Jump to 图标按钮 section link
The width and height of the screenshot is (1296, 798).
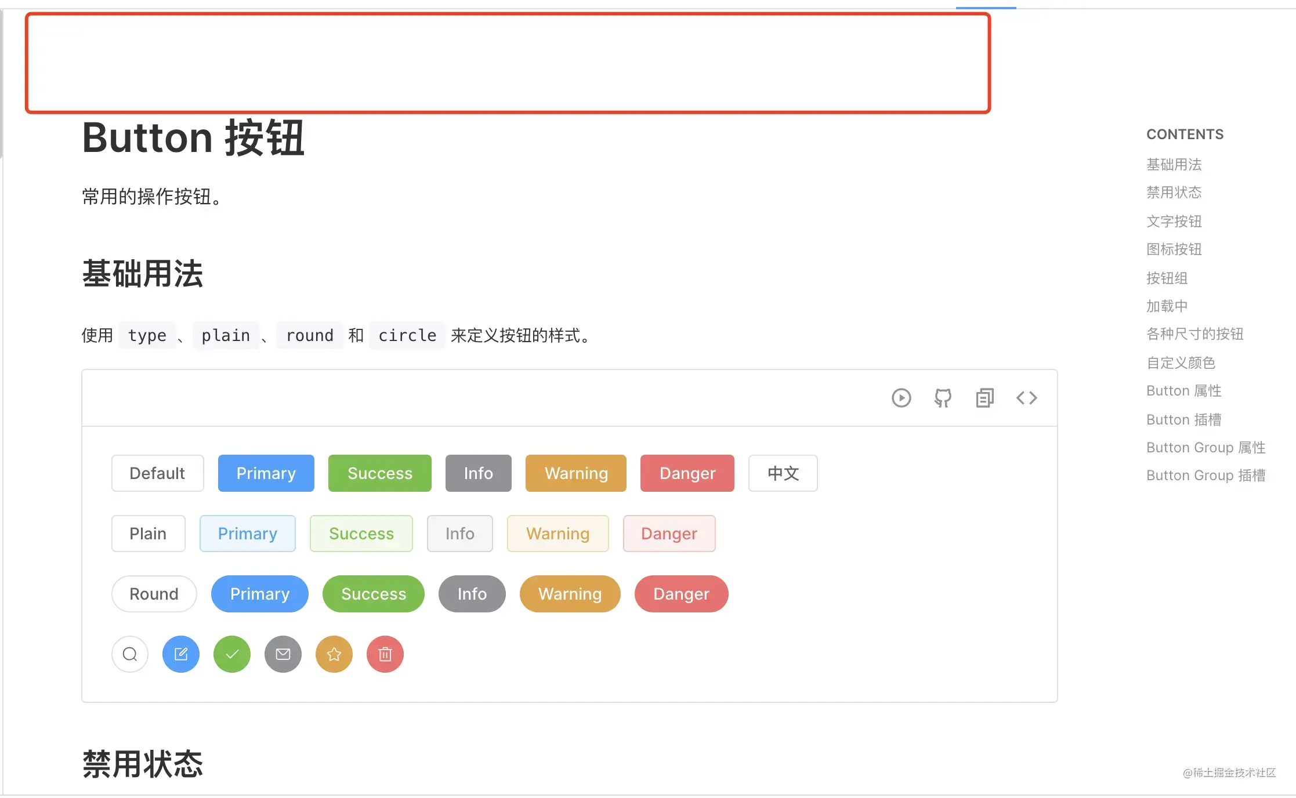pos(1174,249)
